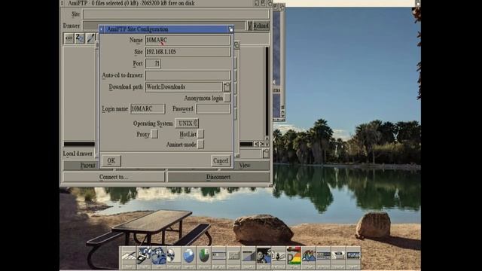482x271 pixels.
Task: Click the Auto-cd to drawer field
Action: click(x=188, y=75)
